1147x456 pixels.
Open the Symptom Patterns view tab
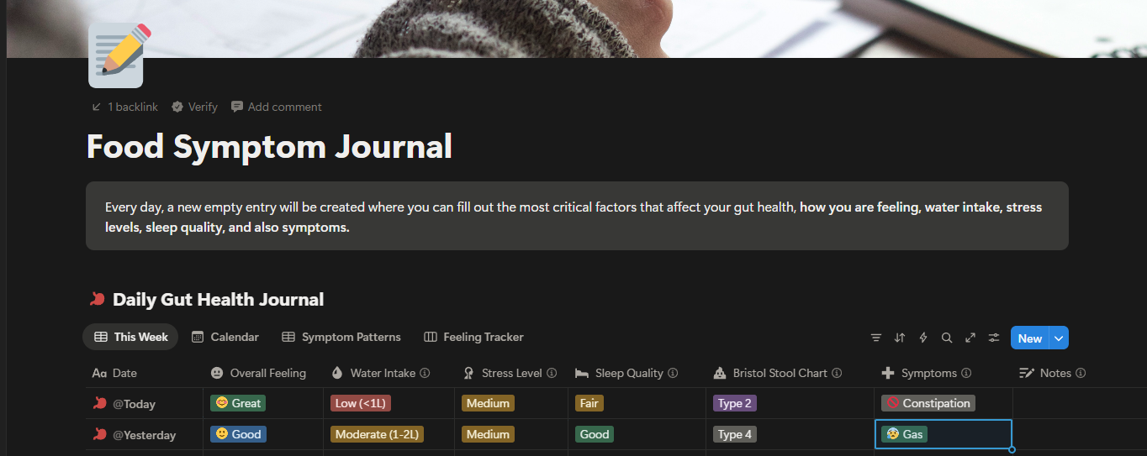341,337
